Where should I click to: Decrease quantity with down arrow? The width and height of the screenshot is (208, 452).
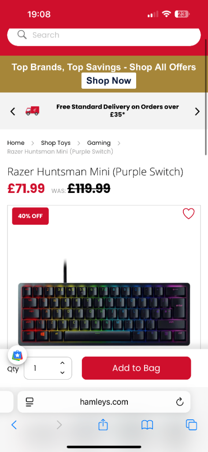[x=62, y=373]
